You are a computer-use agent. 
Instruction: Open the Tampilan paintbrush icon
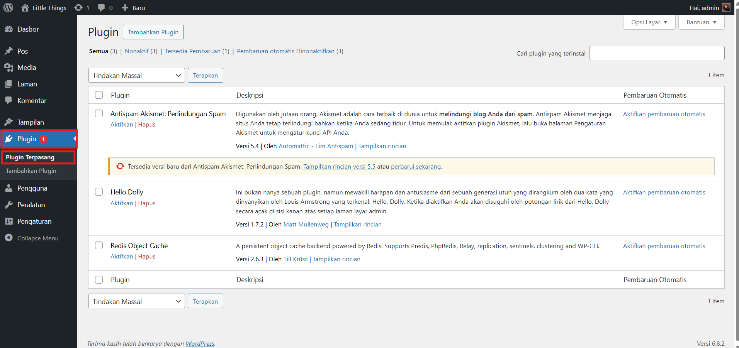(9, 122)
